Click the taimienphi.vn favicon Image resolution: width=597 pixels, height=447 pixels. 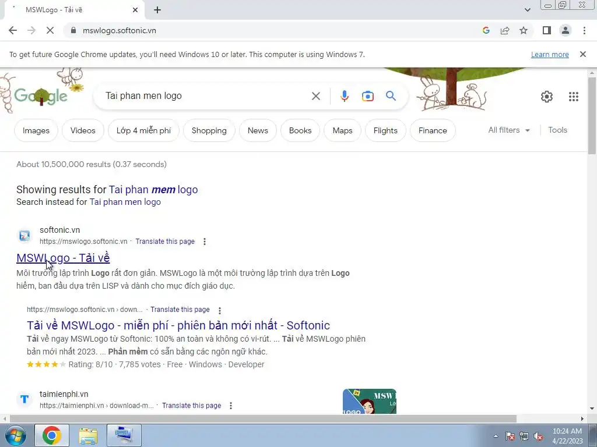pyautogui.click(x=24, y=399)
